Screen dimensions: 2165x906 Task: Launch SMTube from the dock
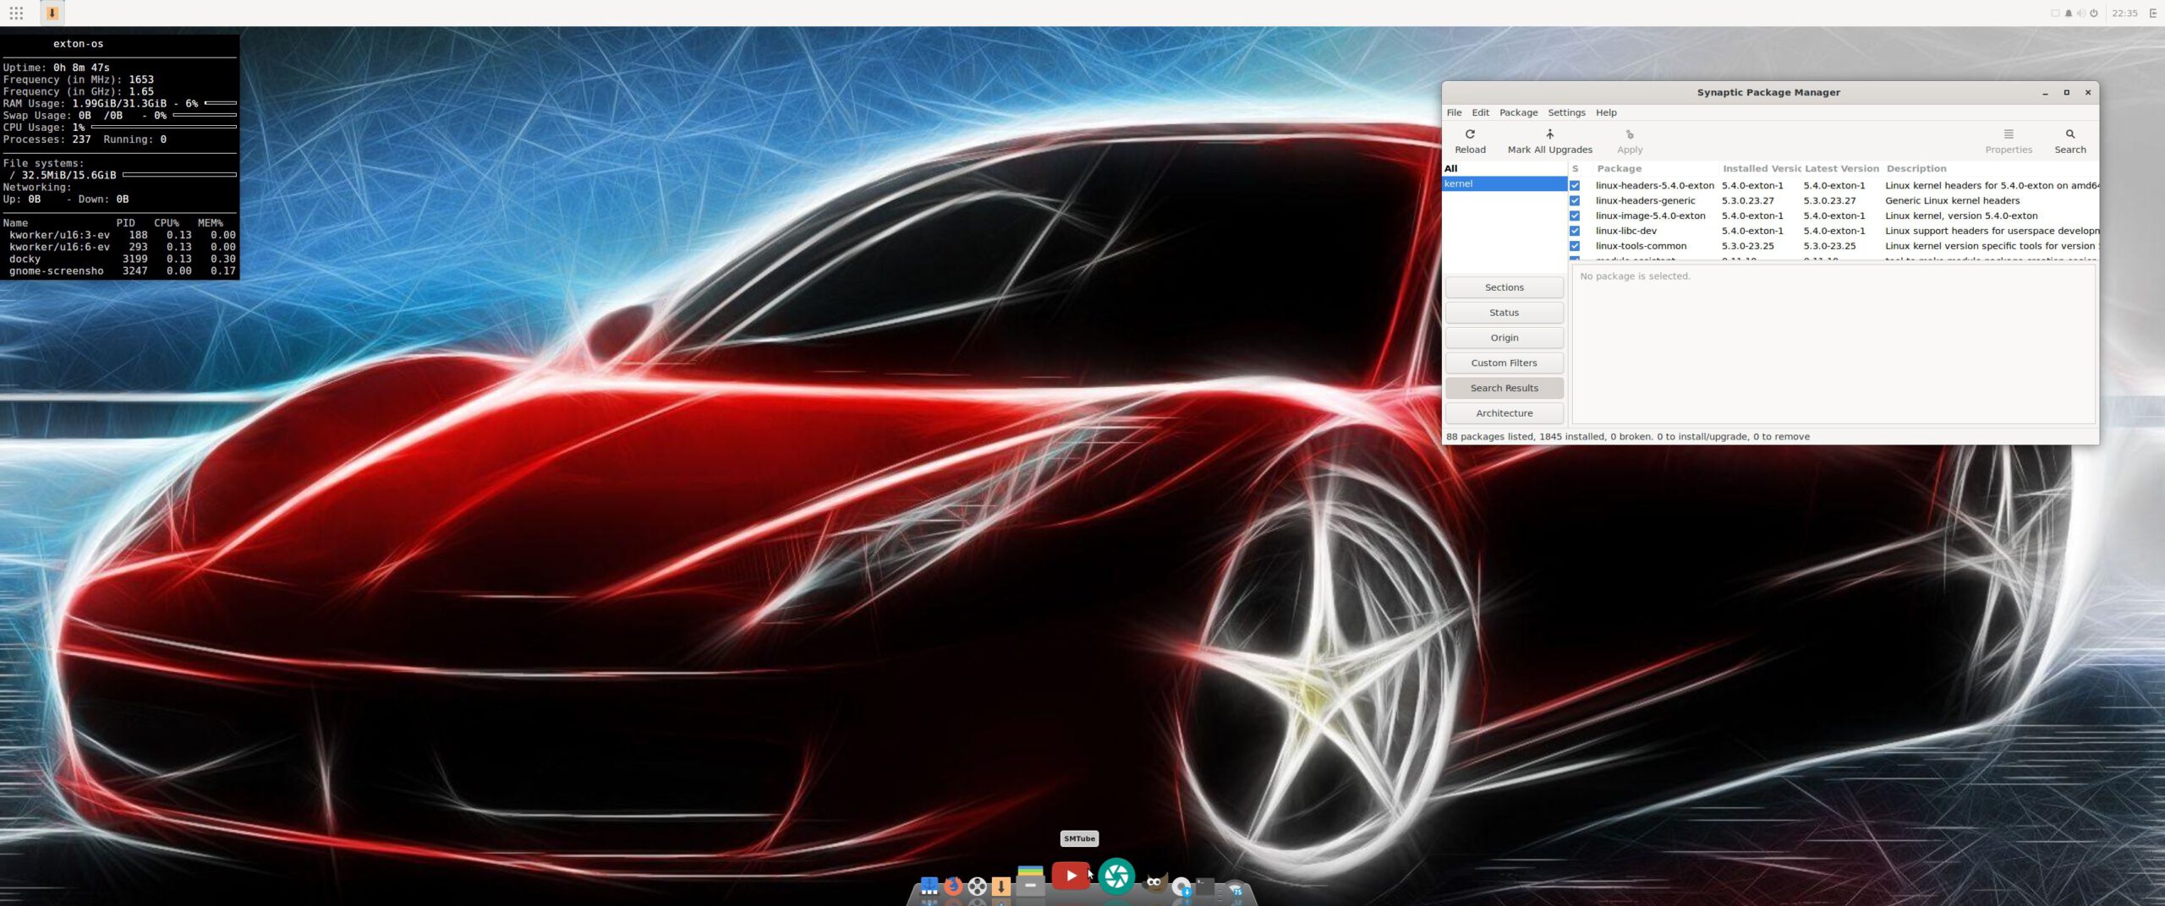1071,876
